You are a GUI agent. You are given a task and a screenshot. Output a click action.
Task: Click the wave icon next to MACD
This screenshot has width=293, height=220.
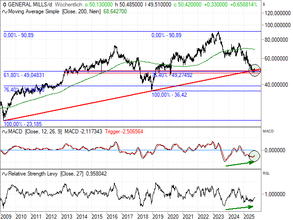(4, 132)
